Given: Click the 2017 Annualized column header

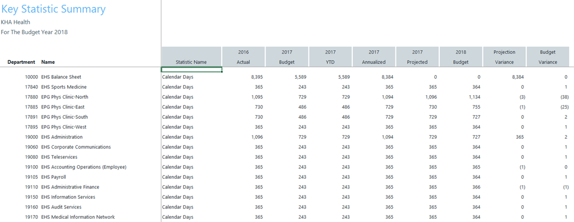Looking at the screenshot, I should [x=374, y=57].
